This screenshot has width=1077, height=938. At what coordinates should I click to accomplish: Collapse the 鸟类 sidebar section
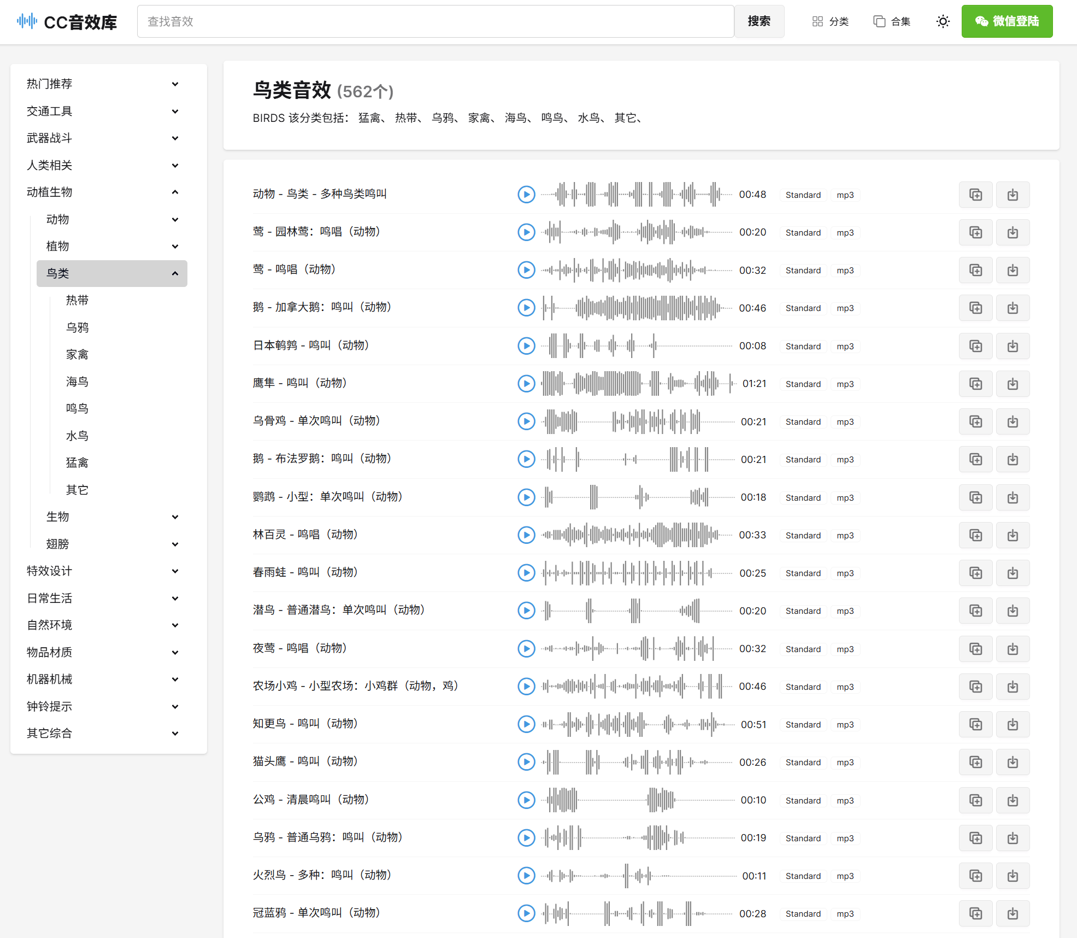pyautogui.click(x=175, y=273)
